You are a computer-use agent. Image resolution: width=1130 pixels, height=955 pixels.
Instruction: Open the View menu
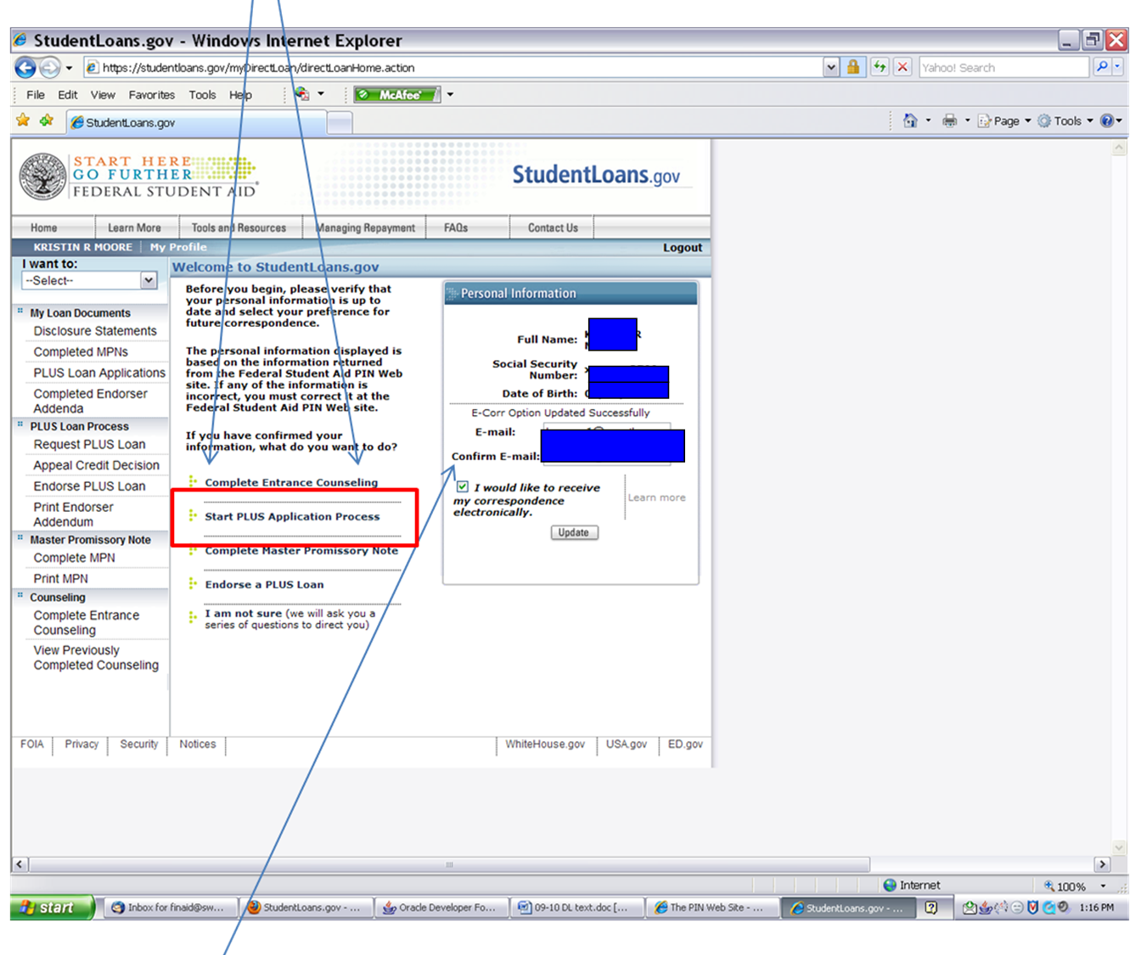click(x=103, y=95)
